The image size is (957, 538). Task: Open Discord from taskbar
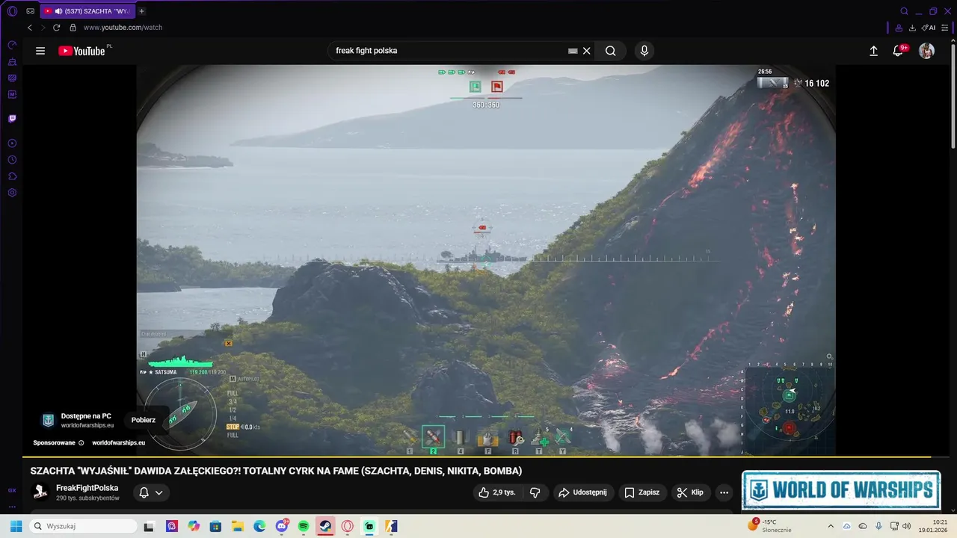282,526
